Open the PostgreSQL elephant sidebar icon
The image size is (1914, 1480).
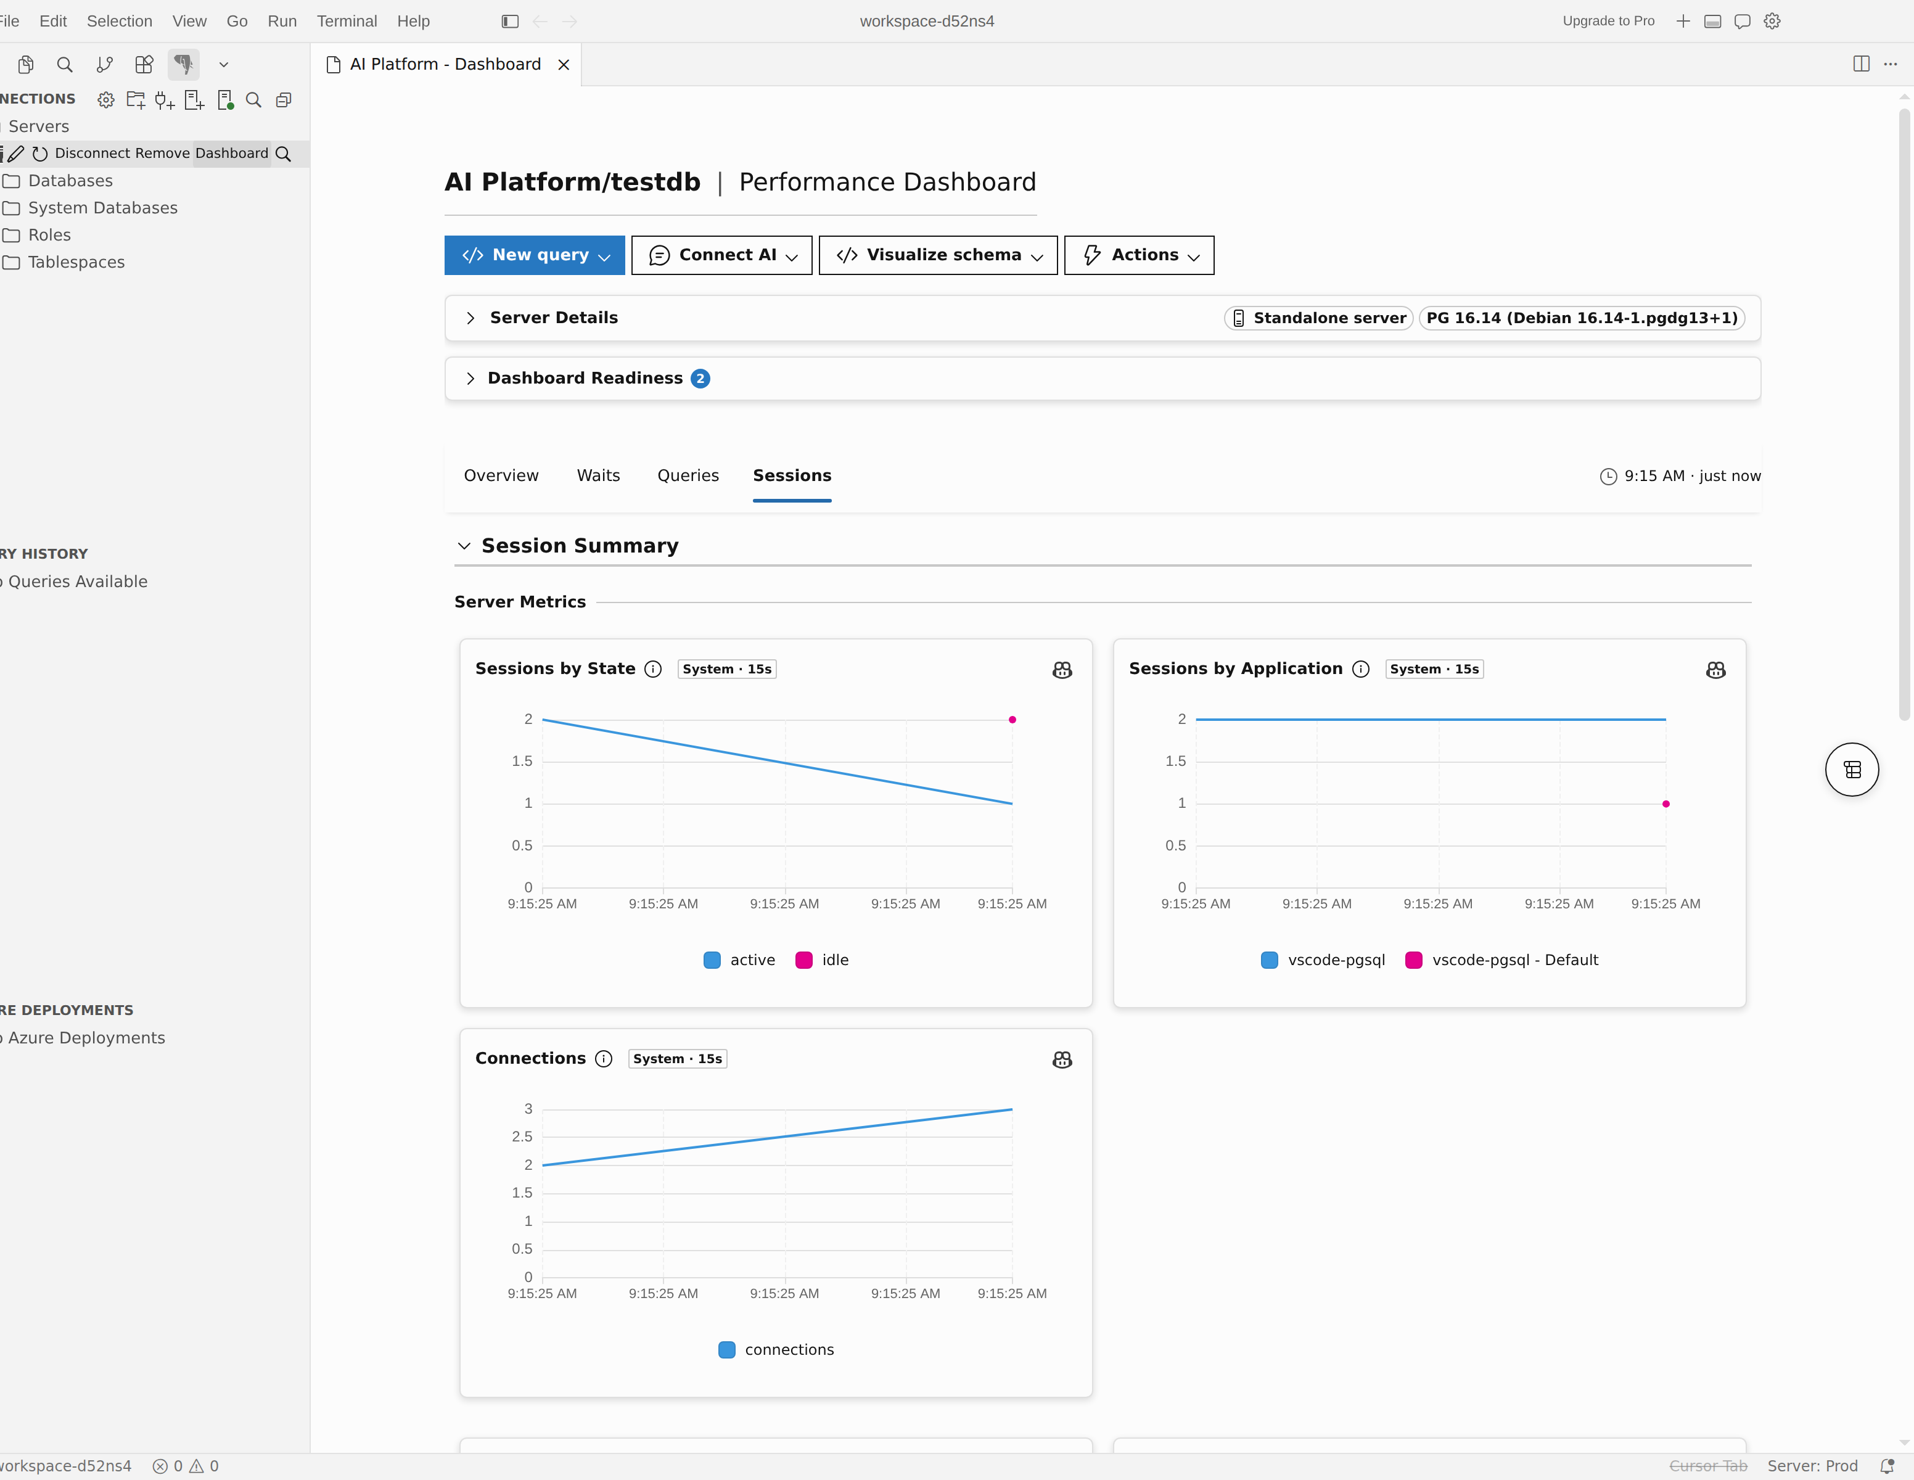point(183,64)
